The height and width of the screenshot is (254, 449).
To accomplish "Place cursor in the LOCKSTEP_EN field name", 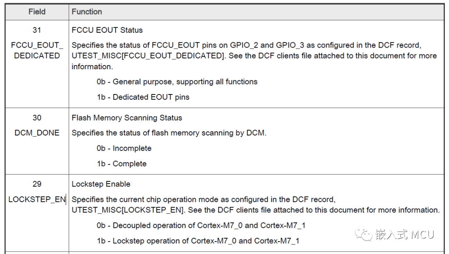I will (37, 199).
